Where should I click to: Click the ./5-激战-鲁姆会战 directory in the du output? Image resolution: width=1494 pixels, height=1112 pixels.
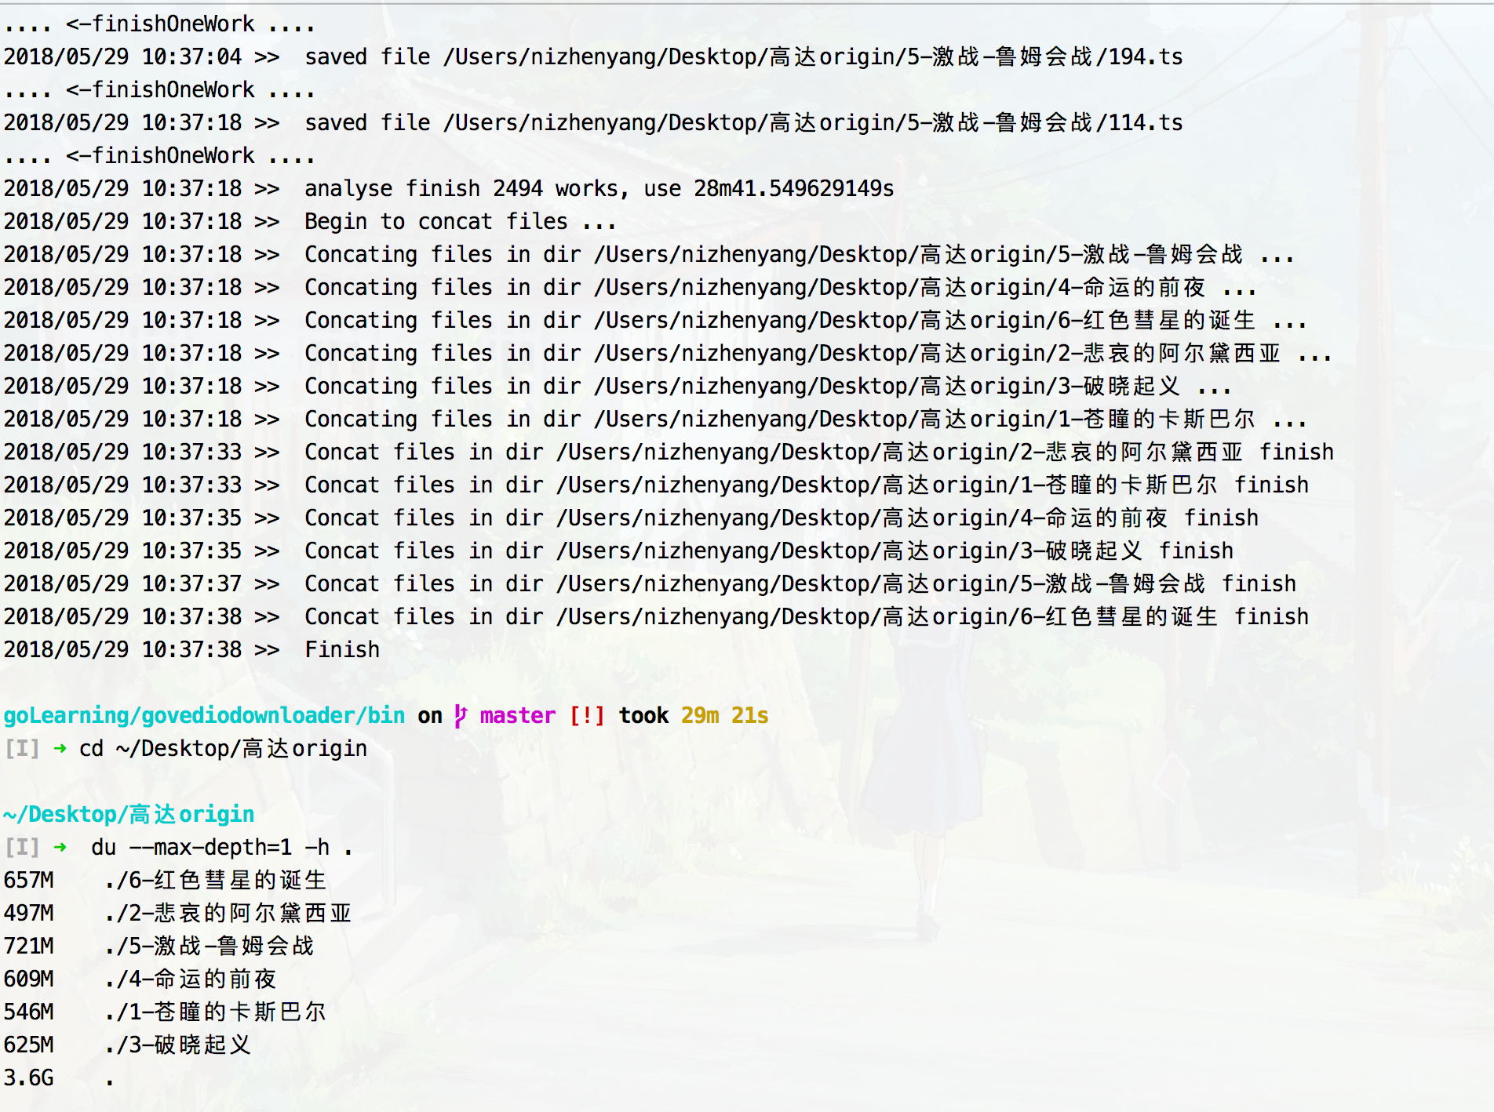pyautogui.click(x=210, y=947)
